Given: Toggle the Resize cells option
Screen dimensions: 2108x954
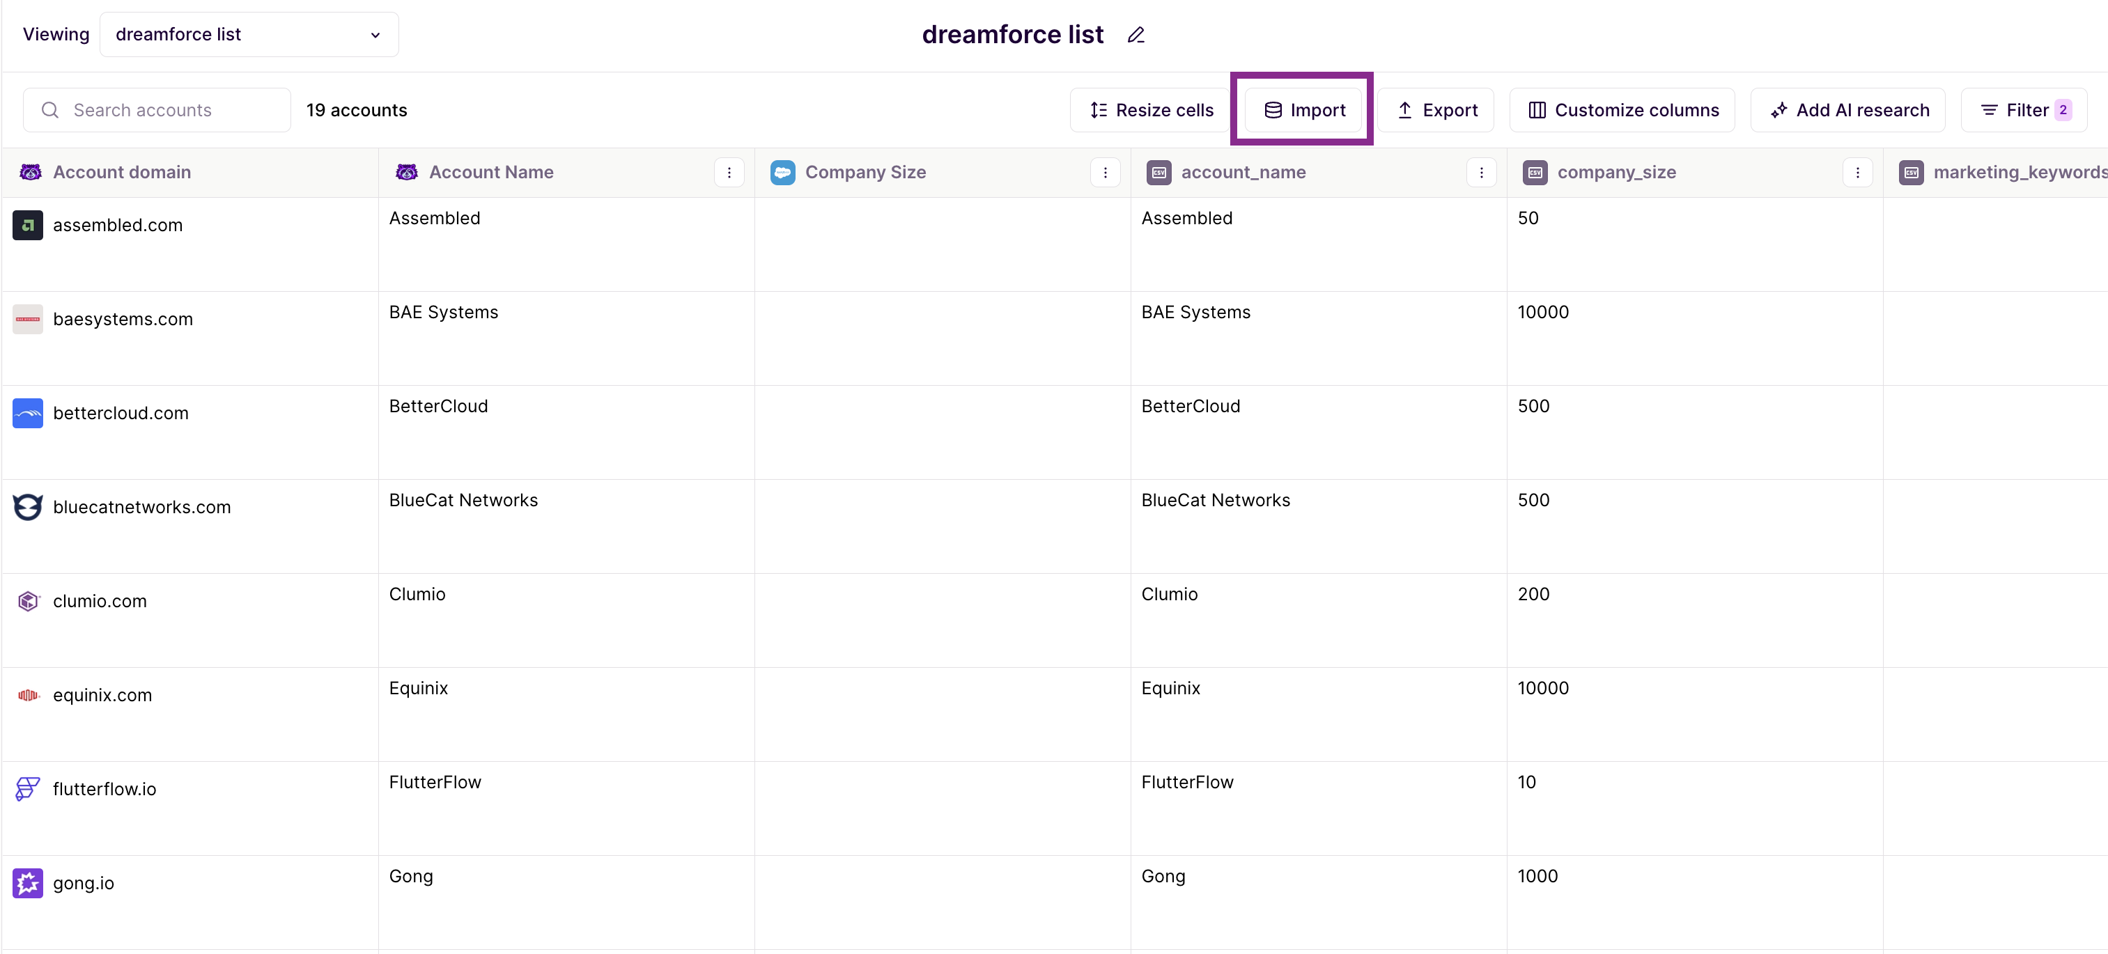Looking at the screenshot, I should [1151, 109].
